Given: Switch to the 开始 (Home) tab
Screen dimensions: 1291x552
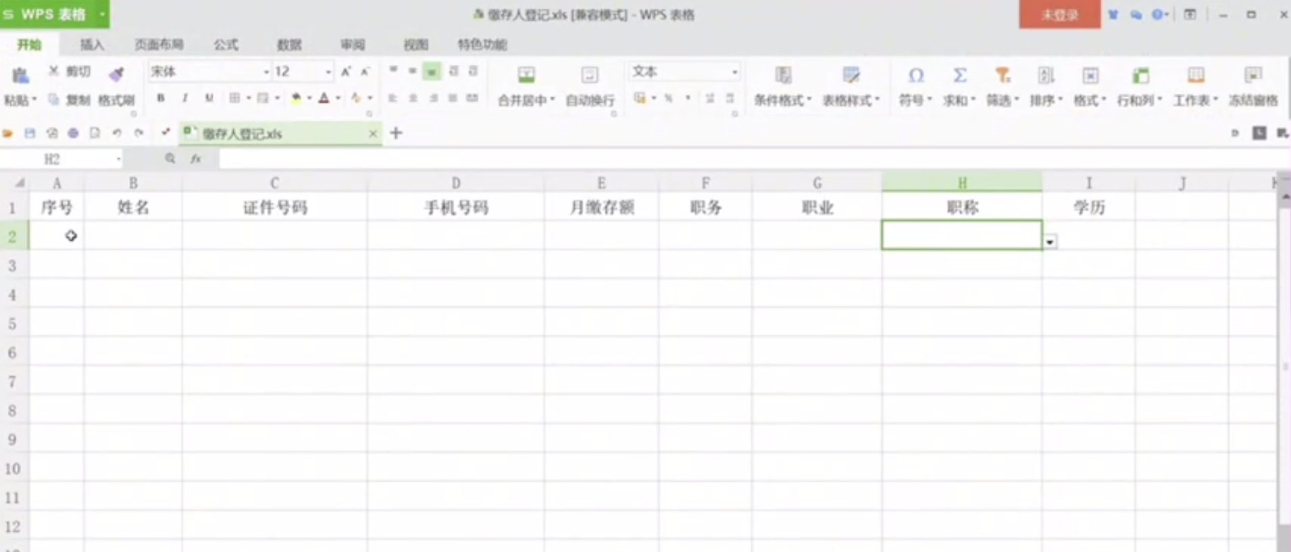Looking at the screenshot, I should [x=29, y=45].
